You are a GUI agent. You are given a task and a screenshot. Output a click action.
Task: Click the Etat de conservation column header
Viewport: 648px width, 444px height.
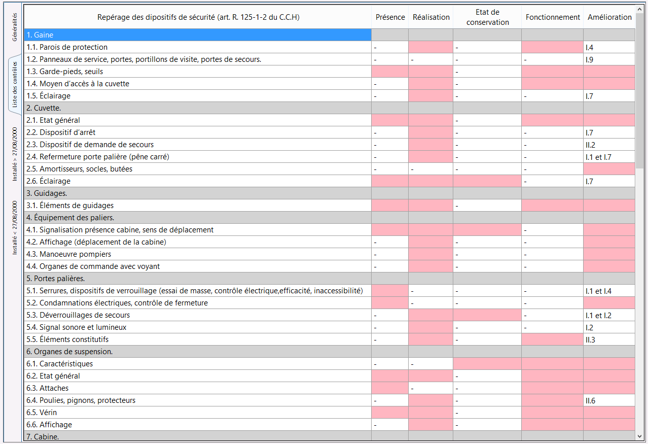click(487, 17)
